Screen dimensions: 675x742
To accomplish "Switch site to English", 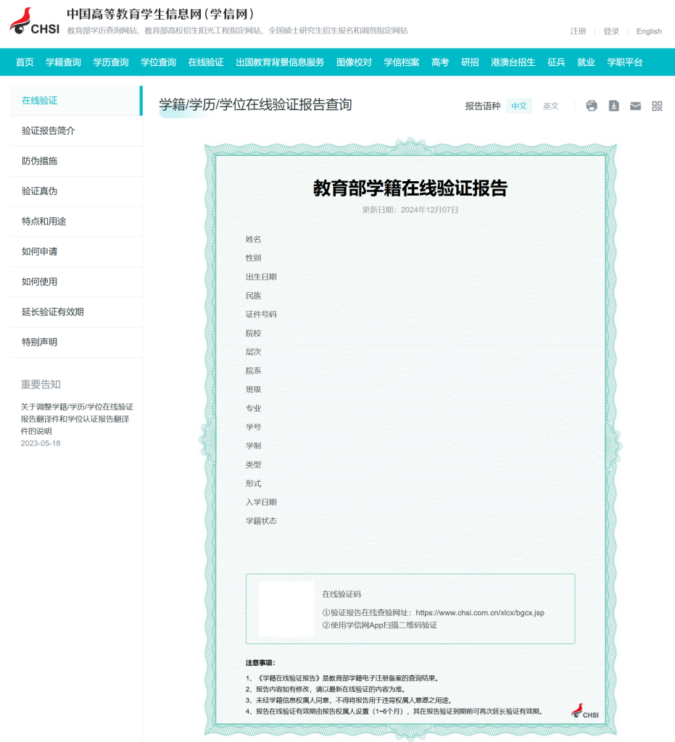I will point(649,31).
